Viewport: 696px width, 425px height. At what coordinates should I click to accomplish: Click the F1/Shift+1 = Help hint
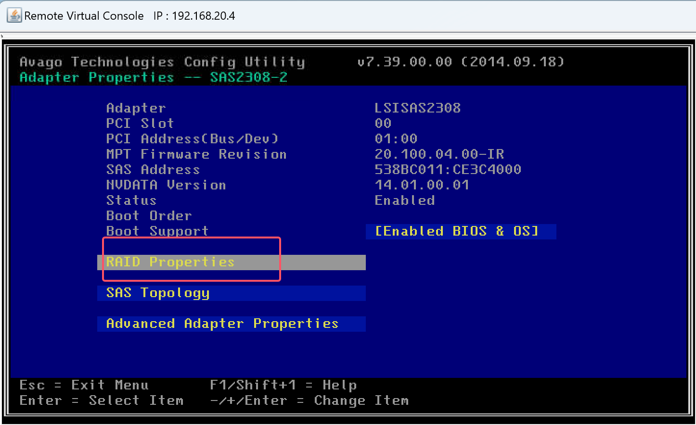click(x=284, y=385)
